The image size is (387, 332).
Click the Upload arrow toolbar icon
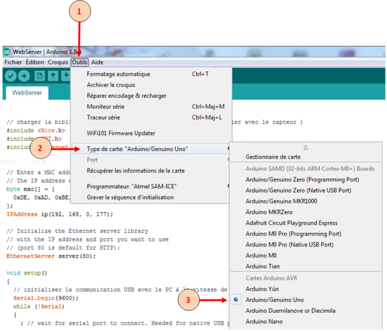tap(24, 76)
